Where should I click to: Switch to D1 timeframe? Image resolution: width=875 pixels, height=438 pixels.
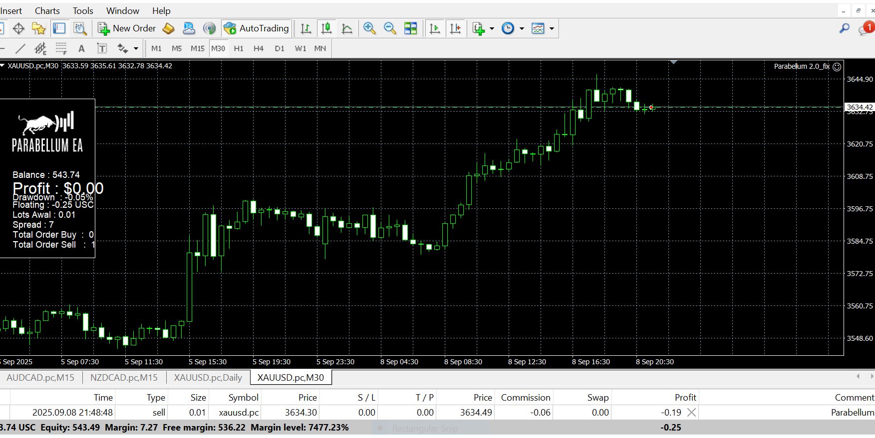pos(280,48)
